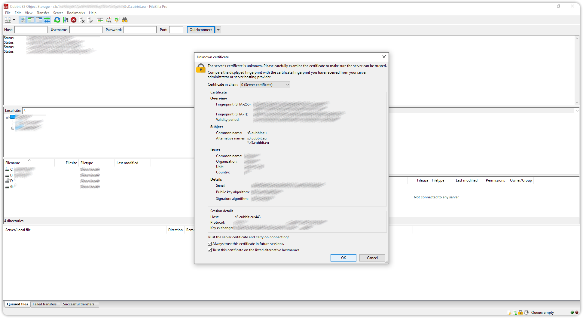Viewport: 583px width, 318px height.
Task: Open the remote site path dropdown
Action: (x=577, y=111)
